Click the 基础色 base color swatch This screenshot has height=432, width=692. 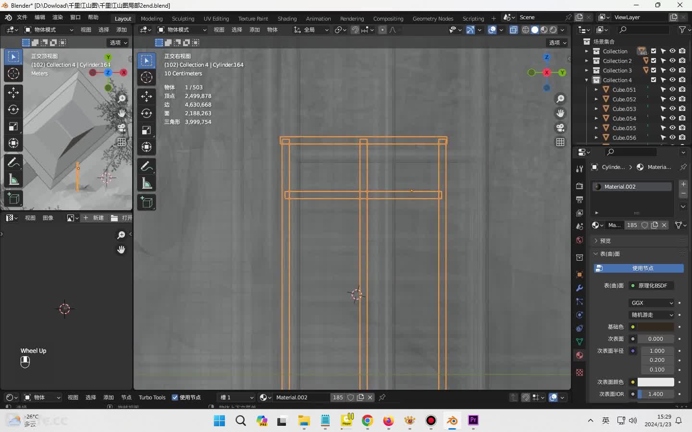coord(655,327)
